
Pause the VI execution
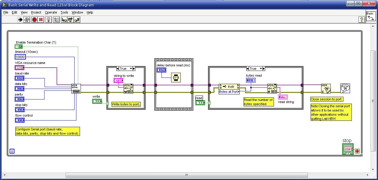click(x=41, y=20)
